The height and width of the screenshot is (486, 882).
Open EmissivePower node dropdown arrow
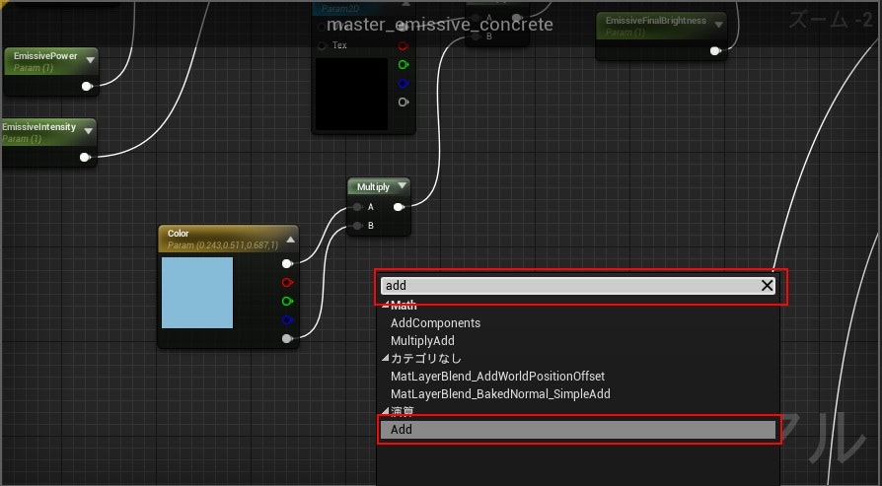(90, 59)
